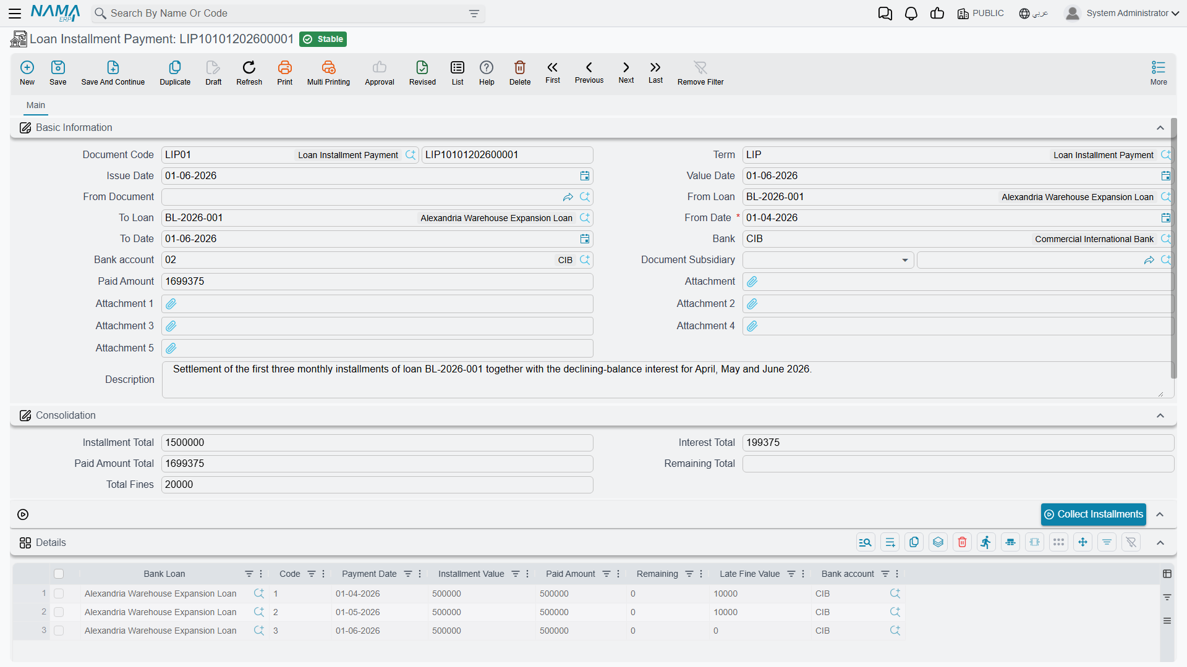Click the Stable status badge

click(323, 39)
